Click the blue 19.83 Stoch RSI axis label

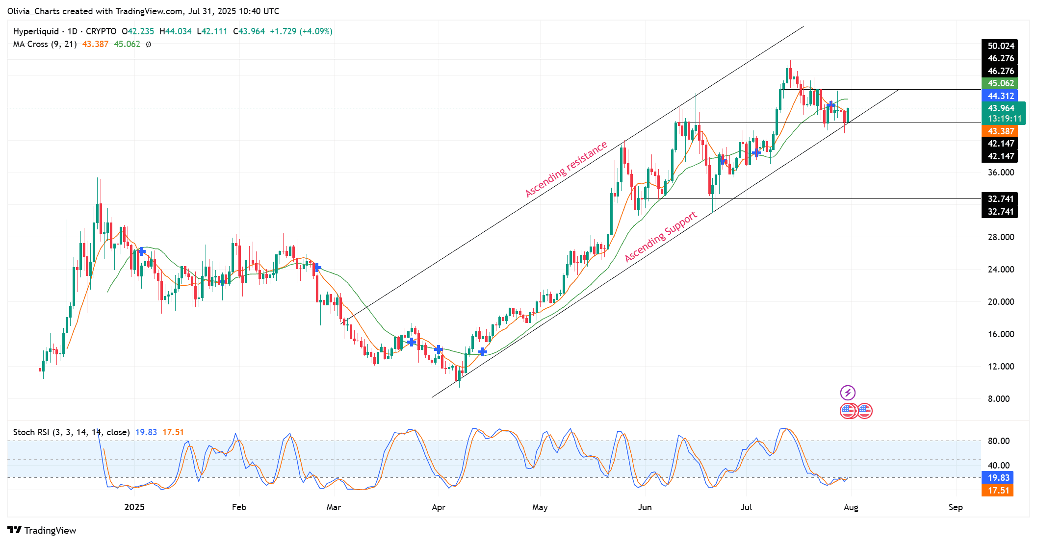[x=998, y=478]
